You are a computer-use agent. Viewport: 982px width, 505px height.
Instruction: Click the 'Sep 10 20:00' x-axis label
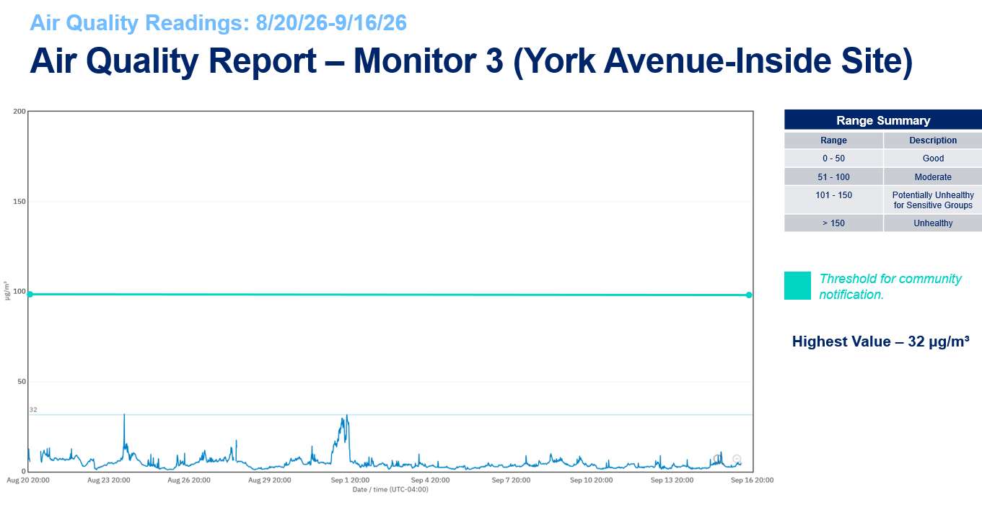[591, 480]
